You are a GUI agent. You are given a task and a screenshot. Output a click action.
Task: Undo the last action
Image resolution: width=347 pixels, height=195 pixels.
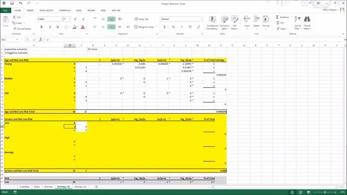tap(21, 3)
